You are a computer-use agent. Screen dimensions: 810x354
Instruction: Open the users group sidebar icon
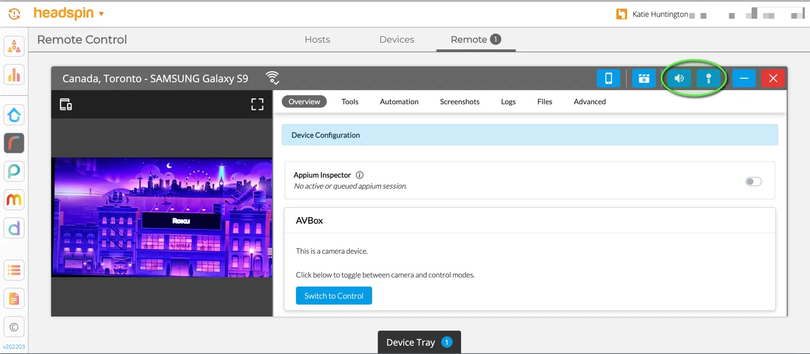pyautogui.click(x=14, y=46)
